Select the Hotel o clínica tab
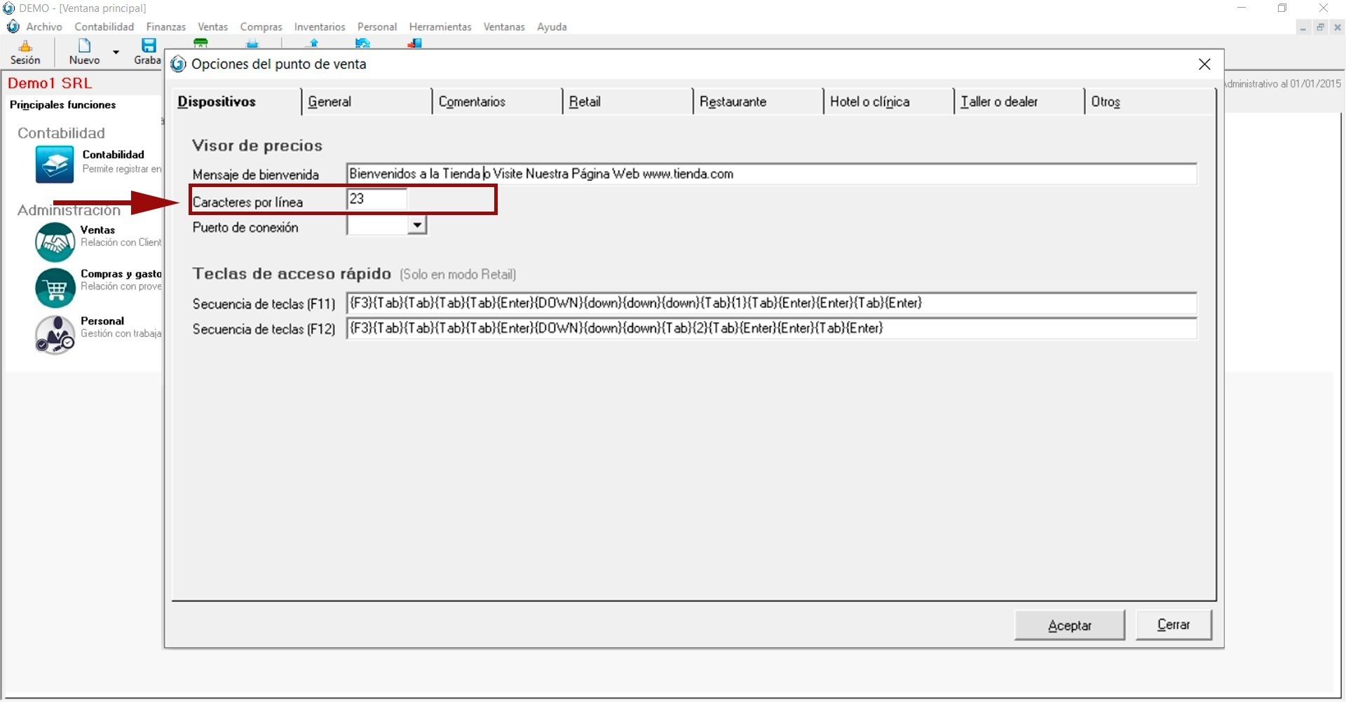 [869, 102]
